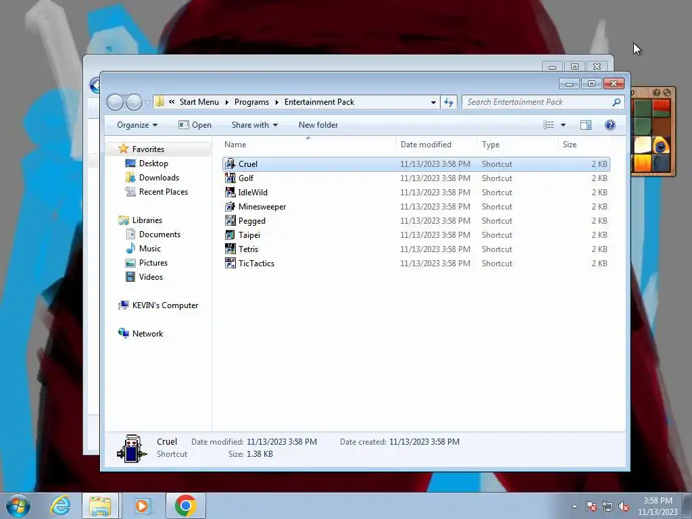The width and height of the screenshot is (692, 519).
Task: Select the Pegged shortcut icon
Action: [230, 221]
